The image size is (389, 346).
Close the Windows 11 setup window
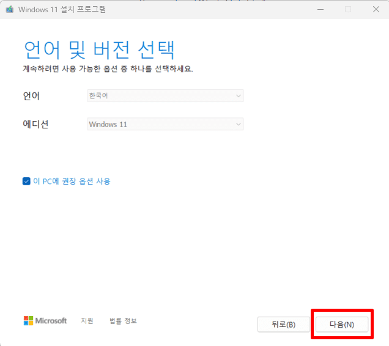pos(376,9)
